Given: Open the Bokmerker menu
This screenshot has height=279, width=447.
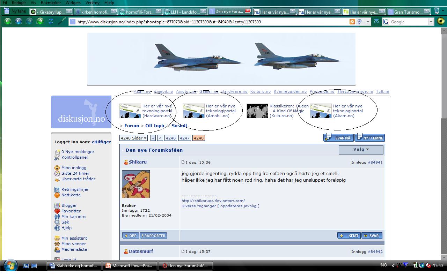Looking at the screenshot, I should 51,2.
